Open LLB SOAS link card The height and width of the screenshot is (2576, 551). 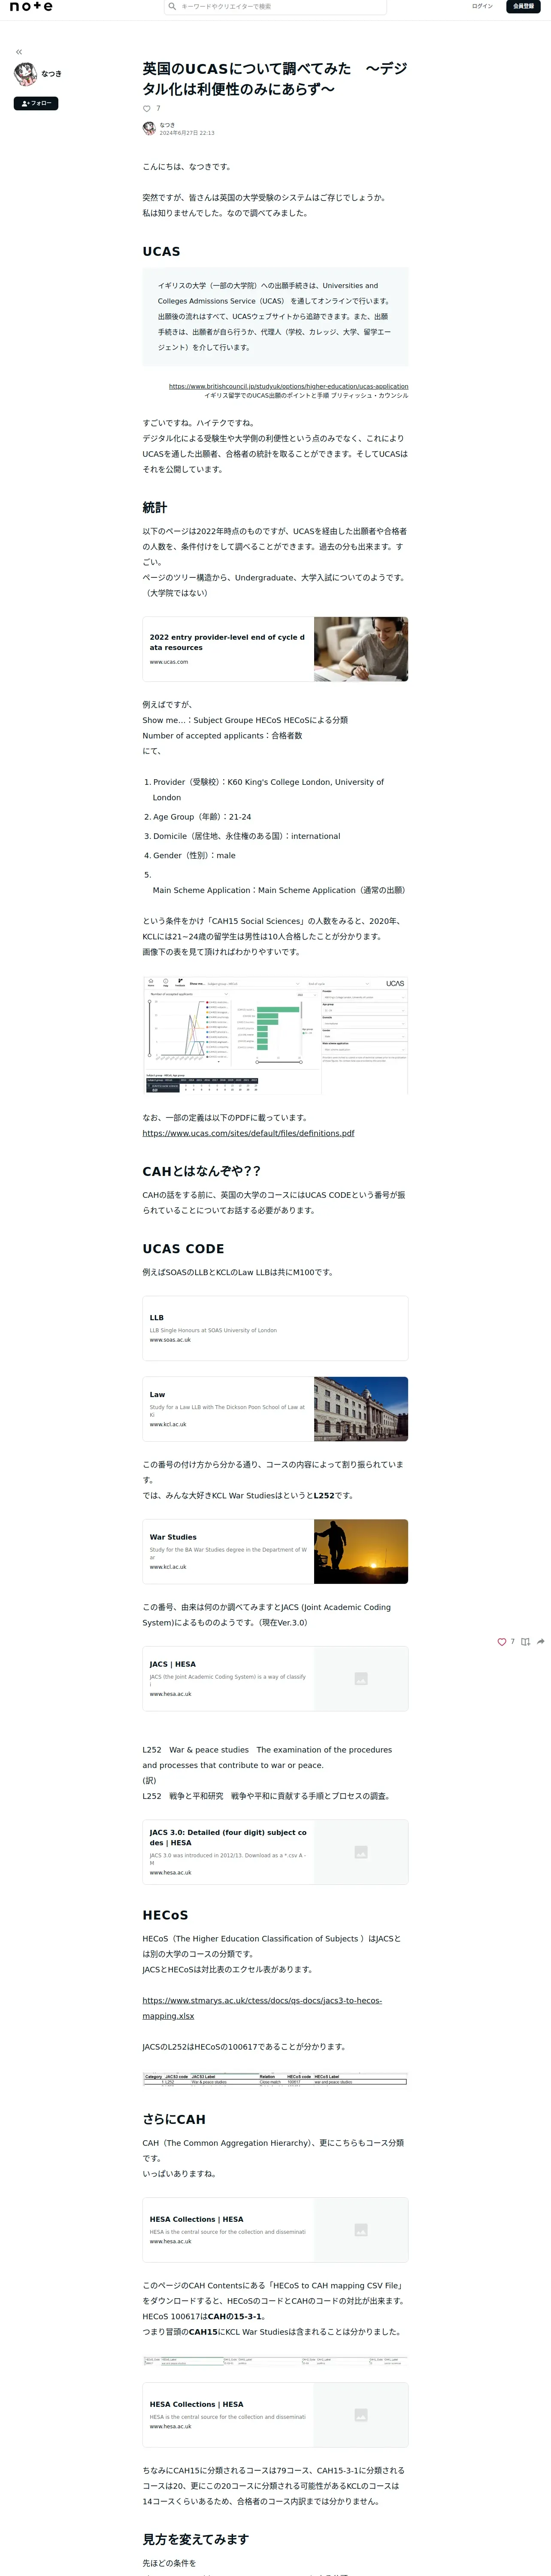pyautogui.click(x=275, y=1328)
